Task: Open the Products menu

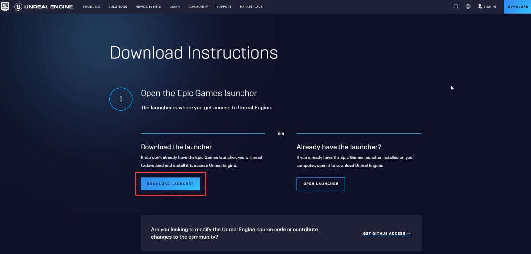Action: 92,7
